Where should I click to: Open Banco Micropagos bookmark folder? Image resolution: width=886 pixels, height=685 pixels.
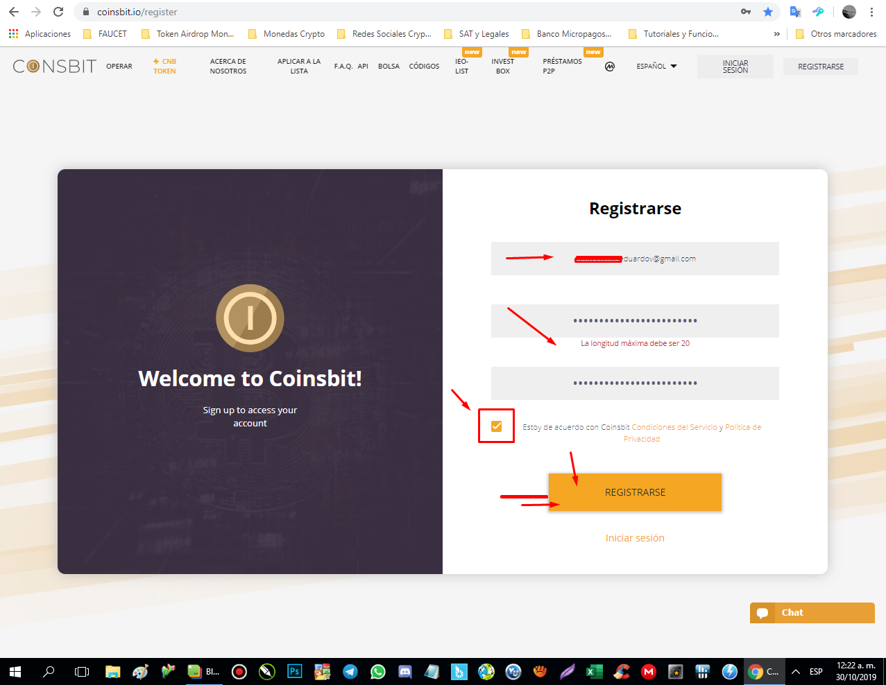click(x=566, y=33)
